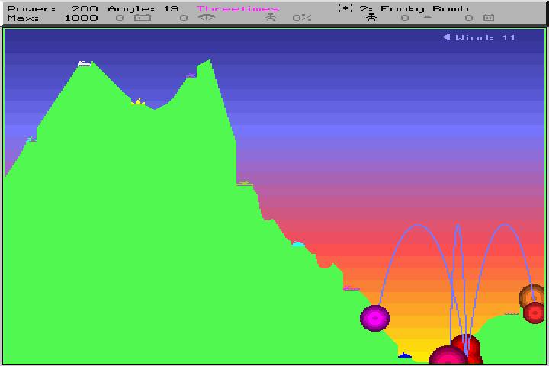549x366 pixels.
Task: Select the orange tank on the right hill
Action: 511,314
